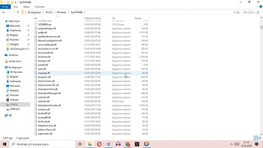Click the SysWOW64 search box
This screenshot has height=148, width=263.
click(x=251, y=12)
